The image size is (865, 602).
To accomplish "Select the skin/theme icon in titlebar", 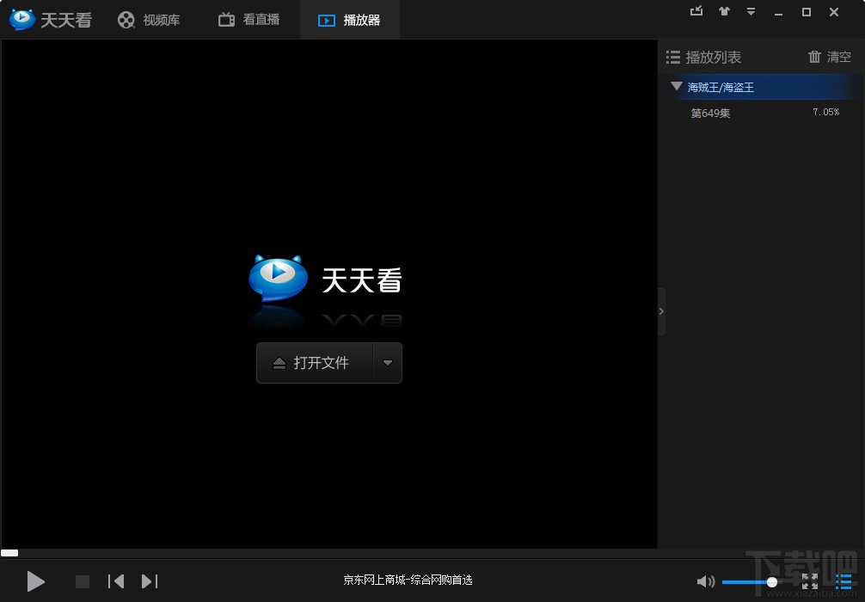I will pyautogui.click(x=723, y=11).
